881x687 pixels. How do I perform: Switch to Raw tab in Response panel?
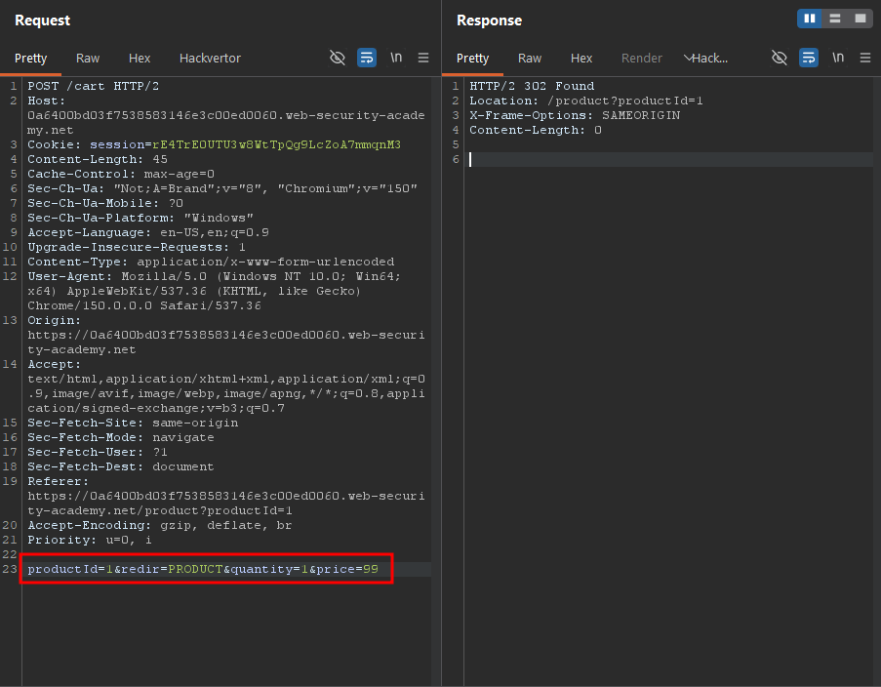530,59
